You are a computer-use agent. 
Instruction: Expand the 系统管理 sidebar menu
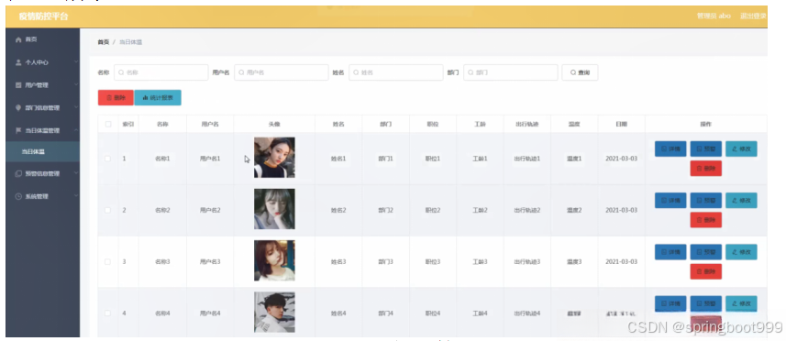pyautogui.click(x=42, y=196)
